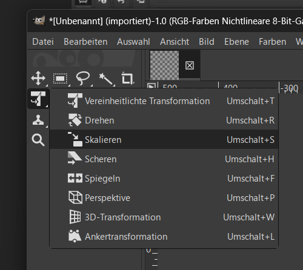The width and height of the screenshot is (303, 270).
Task: Click the GIMP Wilber icon in title bar
Action: 39,21
